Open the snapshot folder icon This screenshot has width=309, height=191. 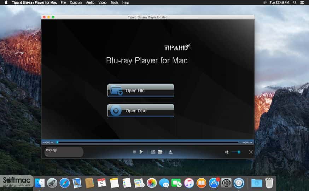[x=160, y=152]
